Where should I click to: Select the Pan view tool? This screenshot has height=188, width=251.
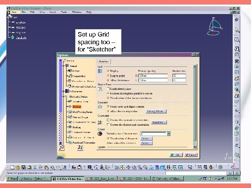click(x=128, y=167)
